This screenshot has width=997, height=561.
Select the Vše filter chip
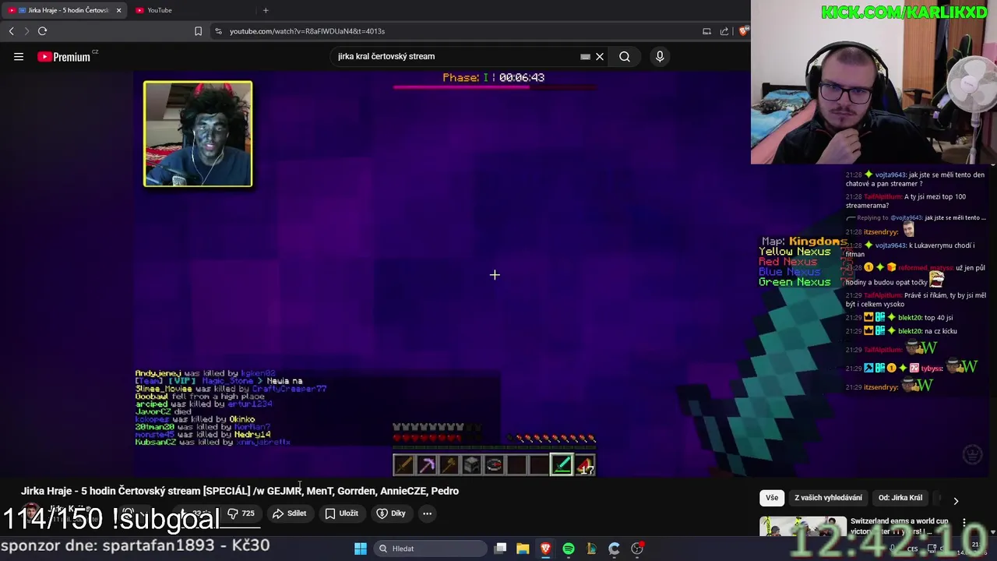click(771, 498)
